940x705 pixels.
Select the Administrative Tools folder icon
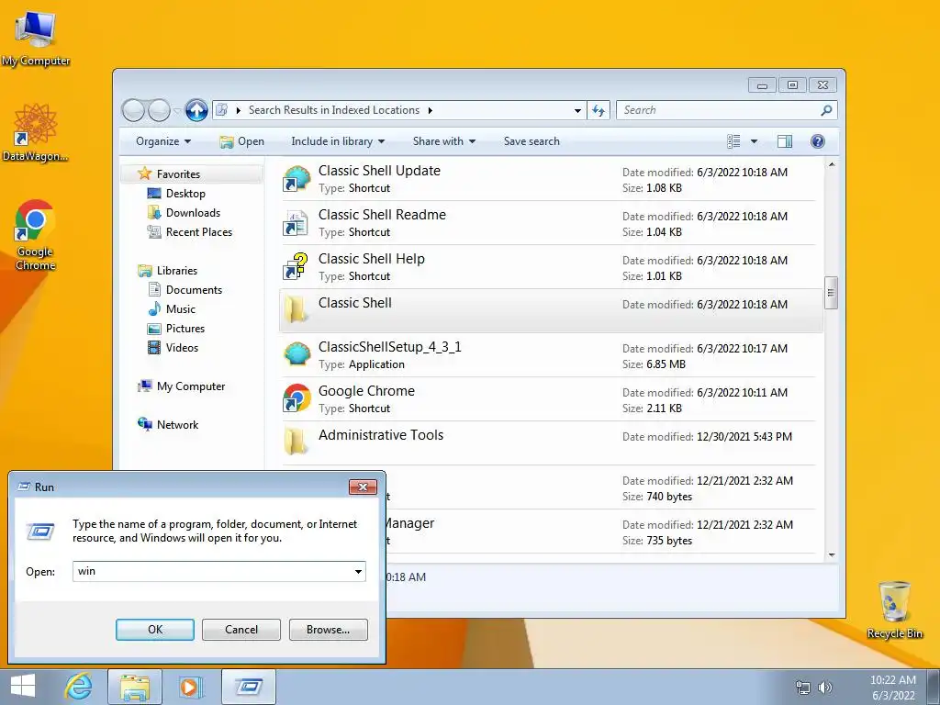click(x=297, y=443)
